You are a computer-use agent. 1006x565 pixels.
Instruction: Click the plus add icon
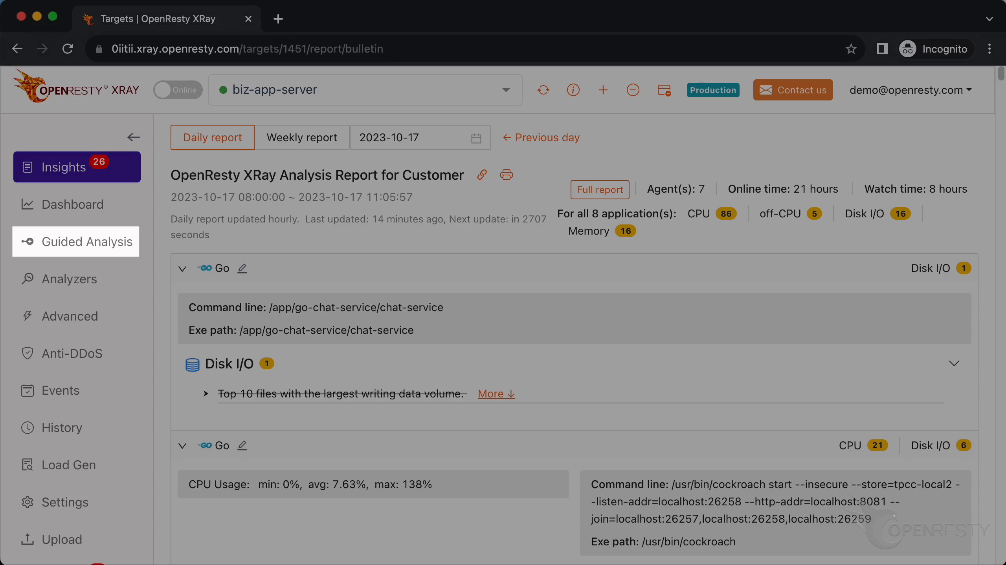603,90
